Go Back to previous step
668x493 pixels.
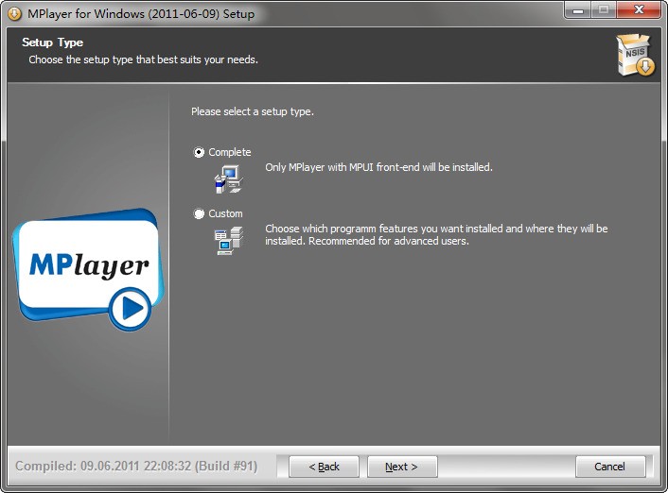pyautogui.click(x=324, y=467)
